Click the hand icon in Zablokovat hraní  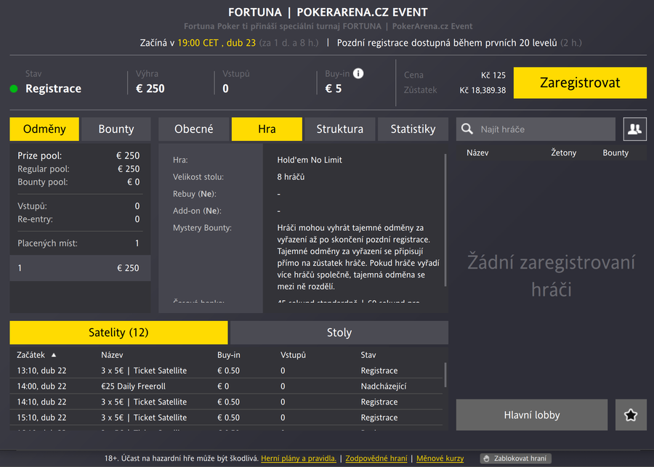(486, 459)
